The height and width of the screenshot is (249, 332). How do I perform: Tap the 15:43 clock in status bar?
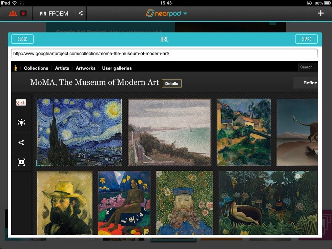click(166, 3)
